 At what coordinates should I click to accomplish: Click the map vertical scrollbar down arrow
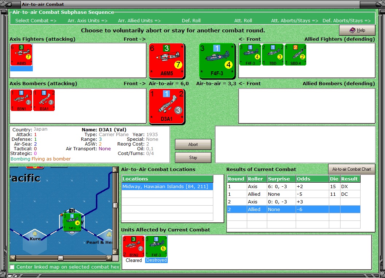[x=115, y=252]
